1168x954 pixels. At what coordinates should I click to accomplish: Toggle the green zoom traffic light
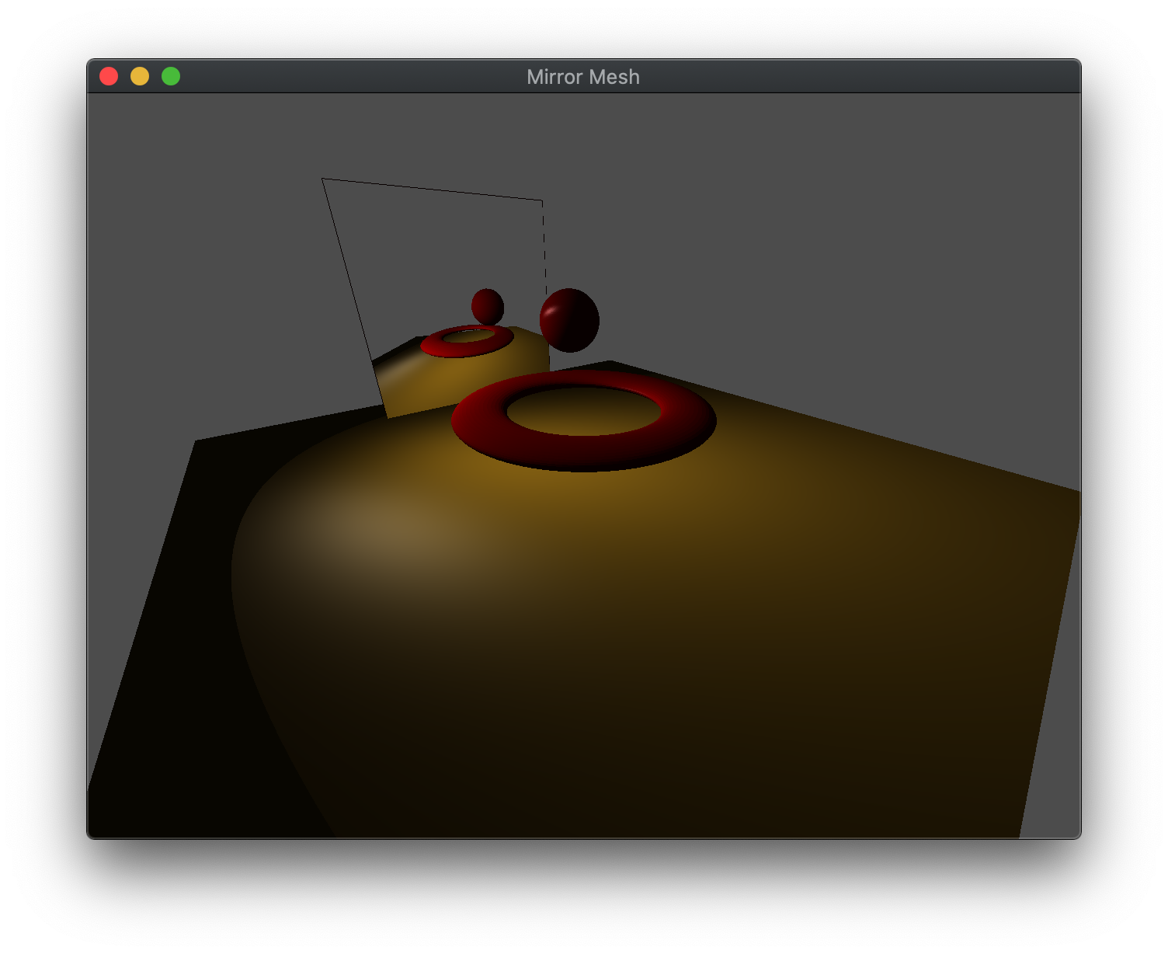pos(171,76)
